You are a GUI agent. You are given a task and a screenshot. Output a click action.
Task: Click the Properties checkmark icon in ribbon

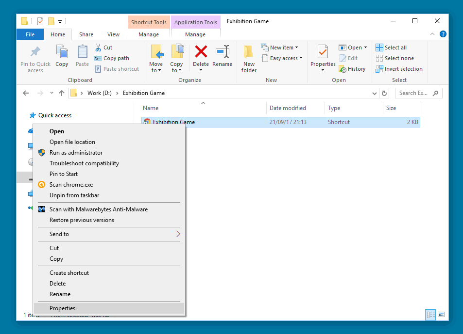pos(323,52)
